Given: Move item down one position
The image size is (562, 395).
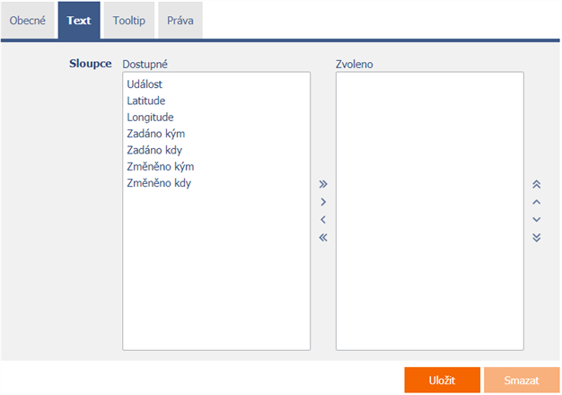Looking at the screenshot, I should [x=536, y=220].
